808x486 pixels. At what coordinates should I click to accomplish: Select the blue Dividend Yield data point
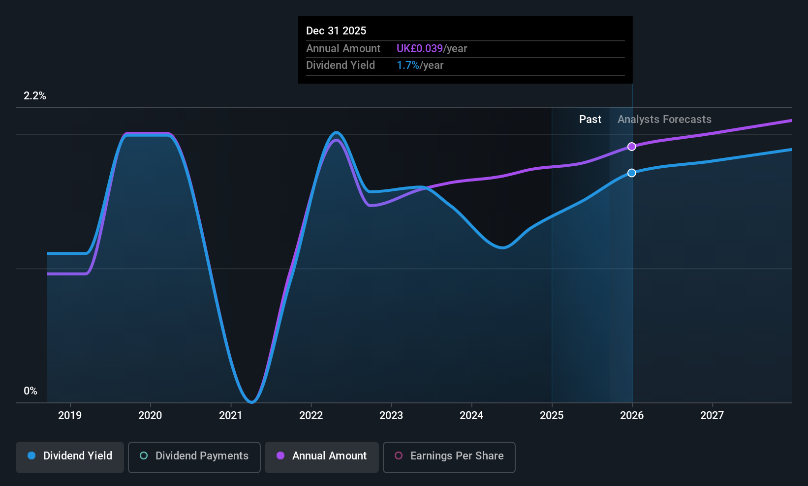(632, 173)
